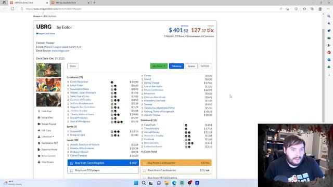
Task: Open the browser settings and more menu
Action: (328, 9)
